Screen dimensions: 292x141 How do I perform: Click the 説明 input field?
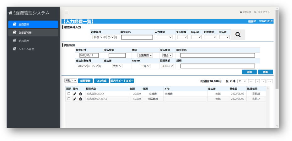[x=218, y=66]
